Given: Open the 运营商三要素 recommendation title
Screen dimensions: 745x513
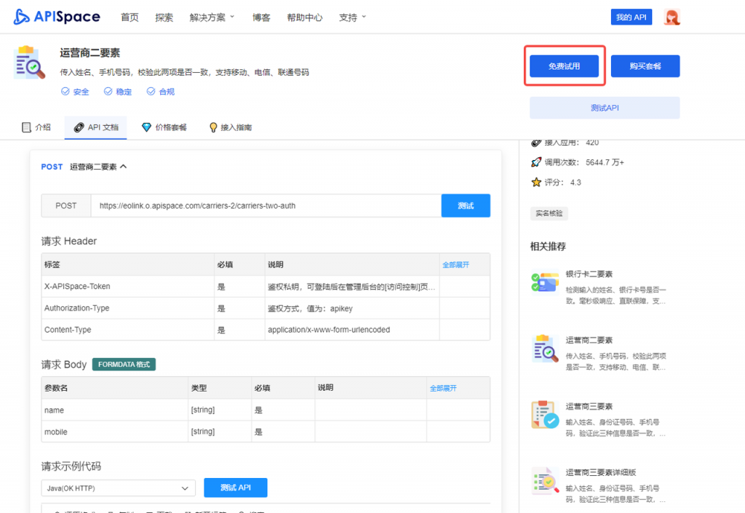Looking at the screenshot, I should (589, 407).
